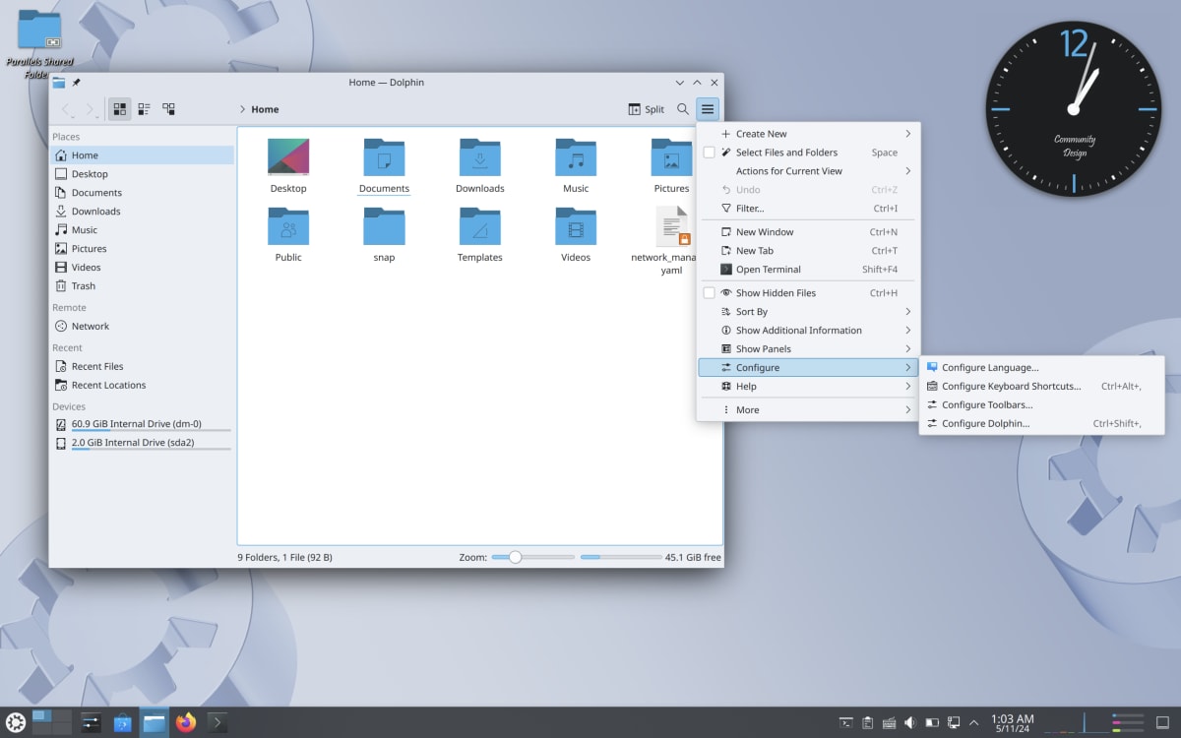Open Home in Places panel
1181x738 pixels.
(x=142, y=155)
